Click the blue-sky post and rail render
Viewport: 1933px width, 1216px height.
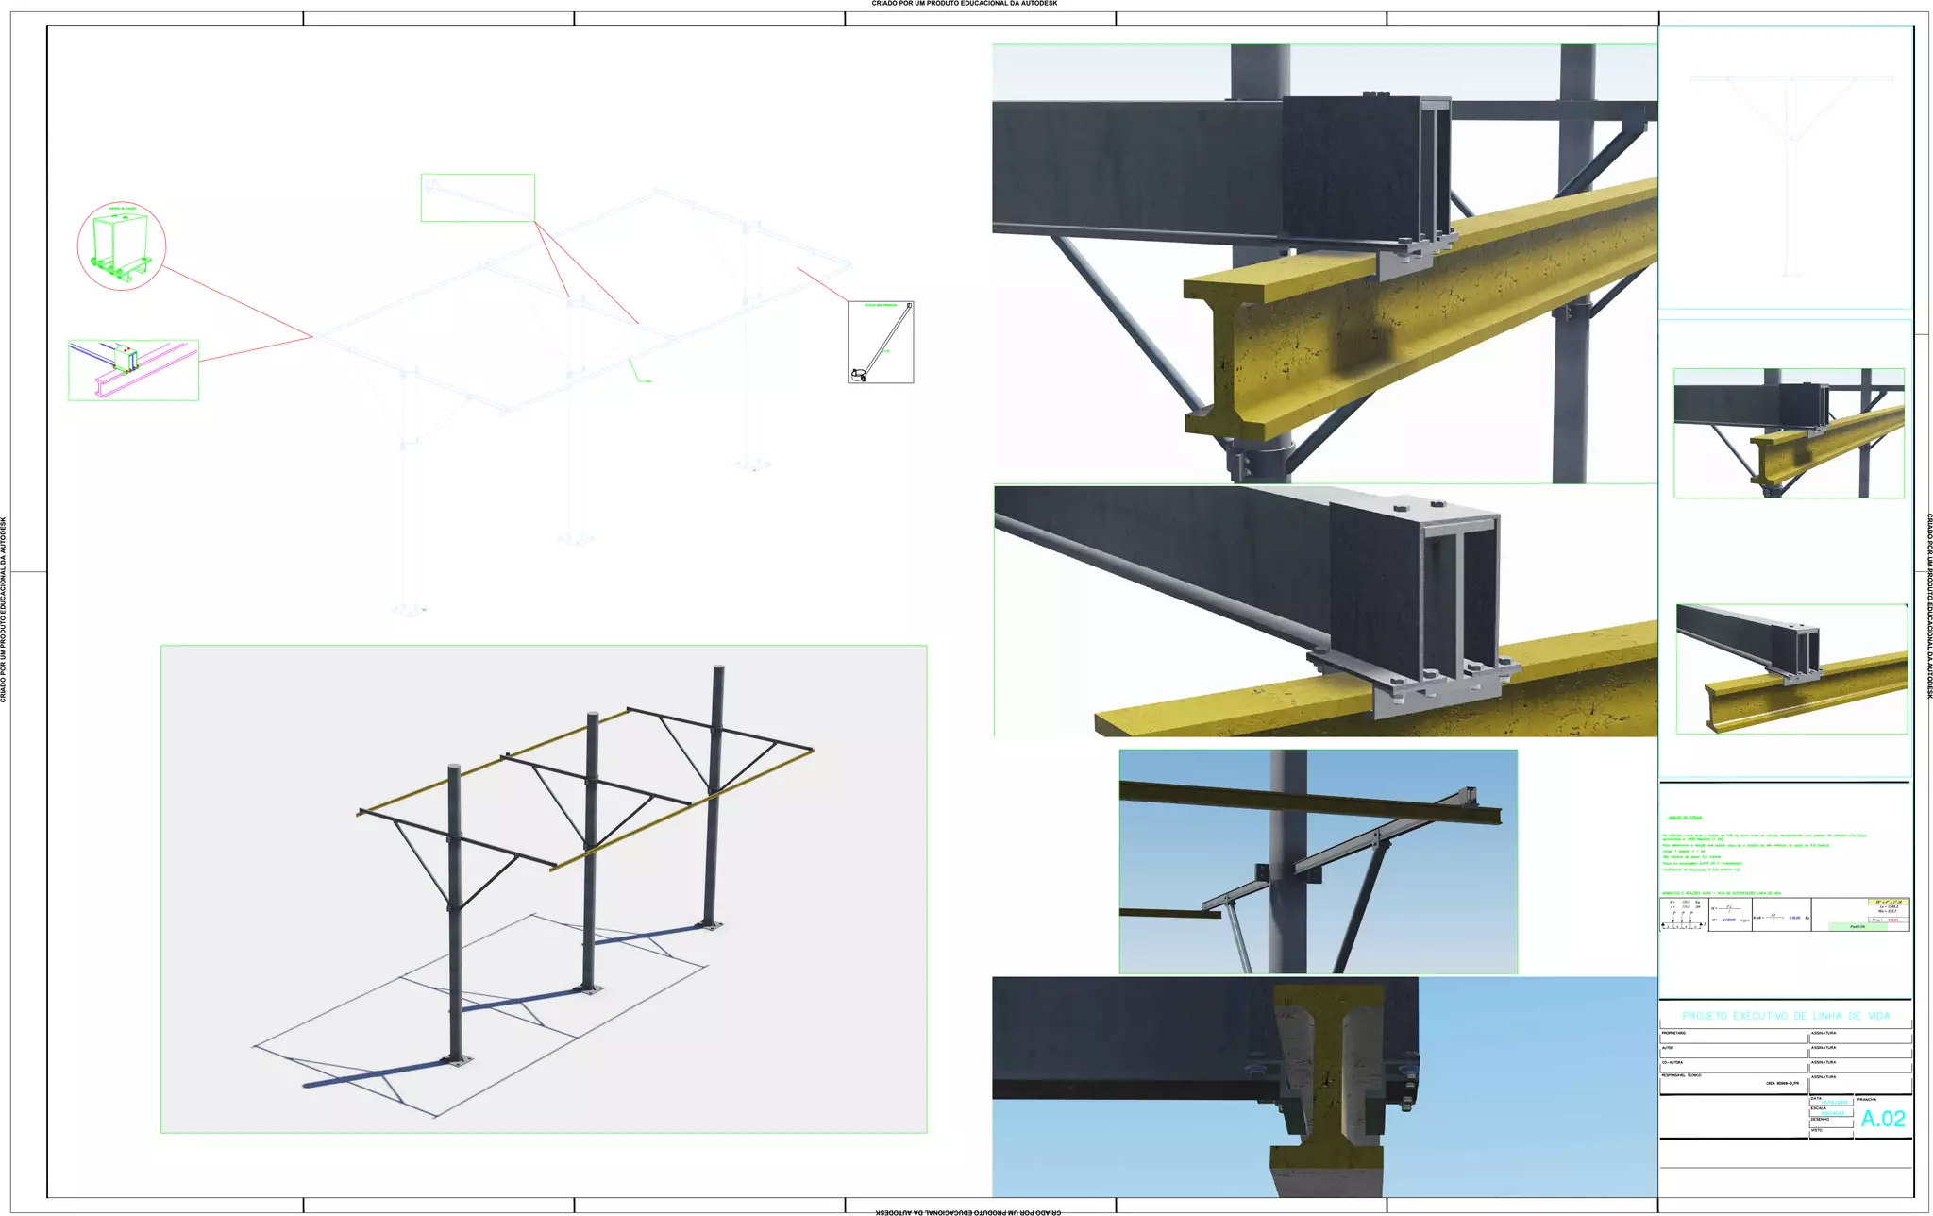[x=1318, y=861]
